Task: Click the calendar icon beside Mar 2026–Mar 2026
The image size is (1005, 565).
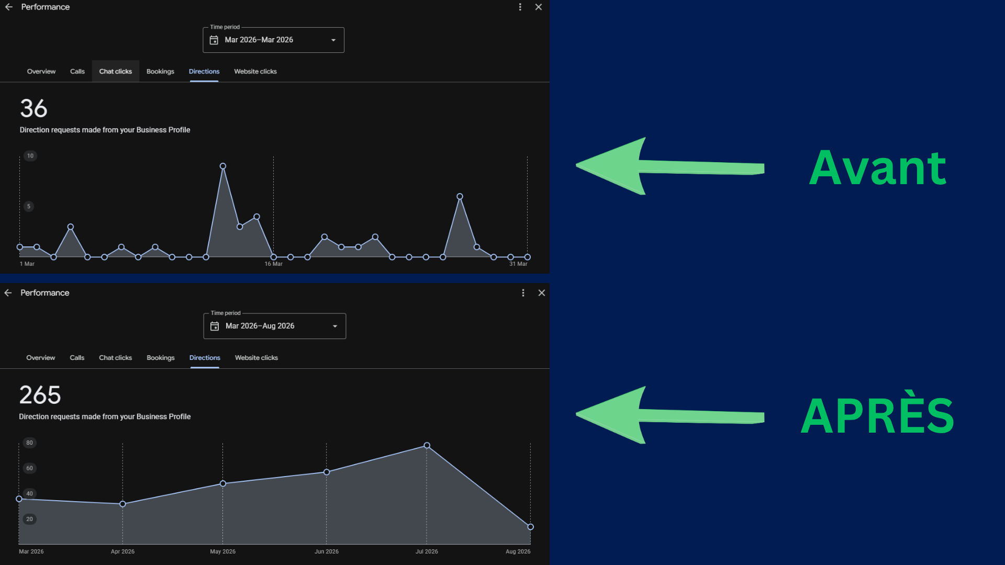Action: point(214,40)
